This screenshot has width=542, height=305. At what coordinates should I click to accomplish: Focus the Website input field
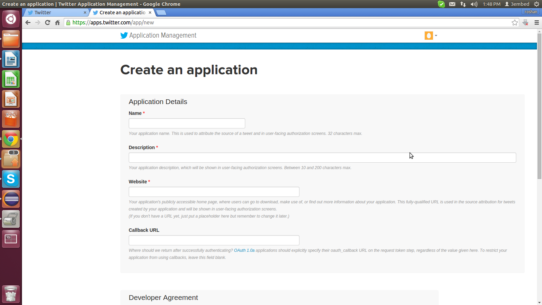click(214, 192)
